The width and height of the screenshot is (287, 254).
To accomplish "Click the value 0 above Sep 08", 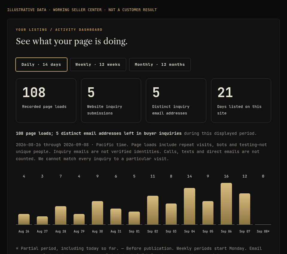I will (263, 176).
